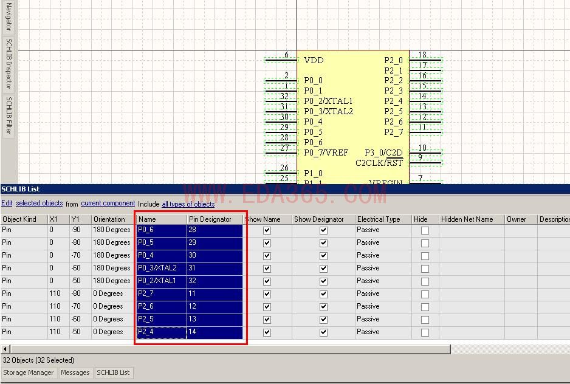
Task: Open the 'current component' scope option
Action: [108, 204]
